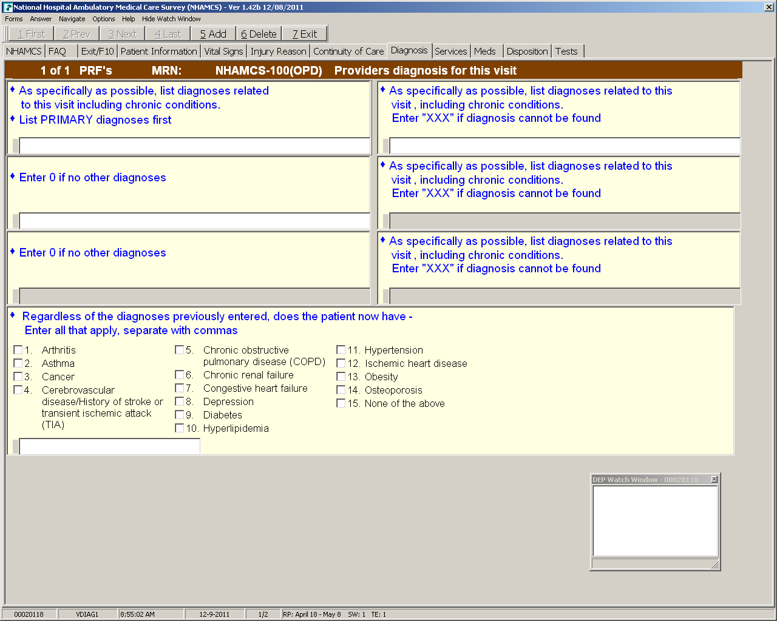The height and width of the screenshot is (621, 777).
Task: Click the application icon in title bar
Action: [8, 7]
